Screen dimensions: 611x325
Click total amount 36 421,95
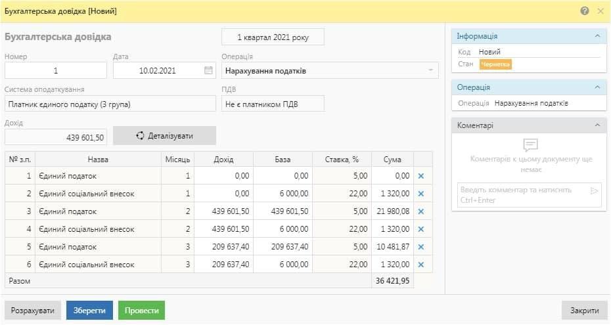tap(392, 280)
